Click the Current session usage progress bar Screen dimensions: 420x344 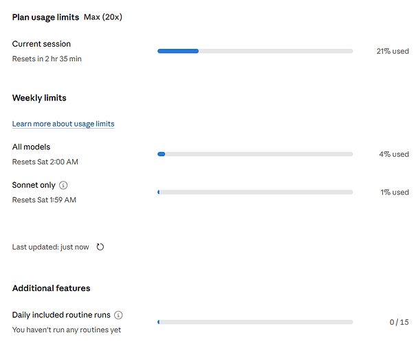coord(255,51)
